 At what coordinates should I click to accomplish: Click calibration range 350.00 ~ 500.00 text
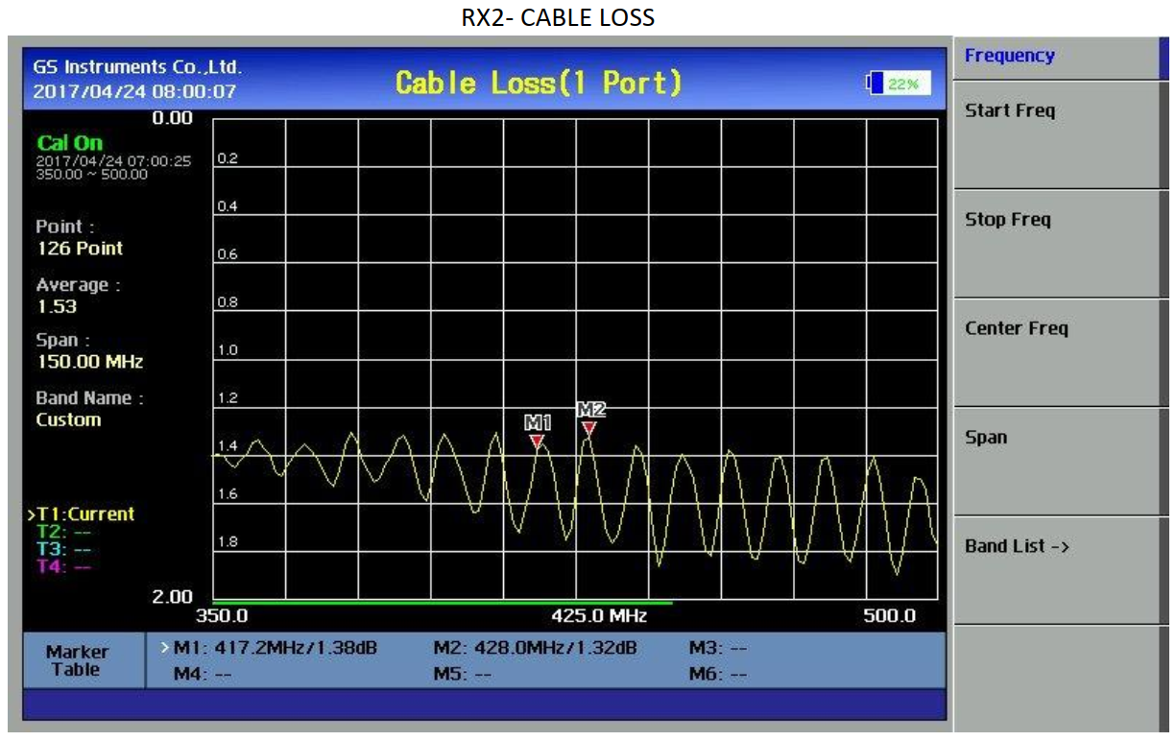[92, 175]
